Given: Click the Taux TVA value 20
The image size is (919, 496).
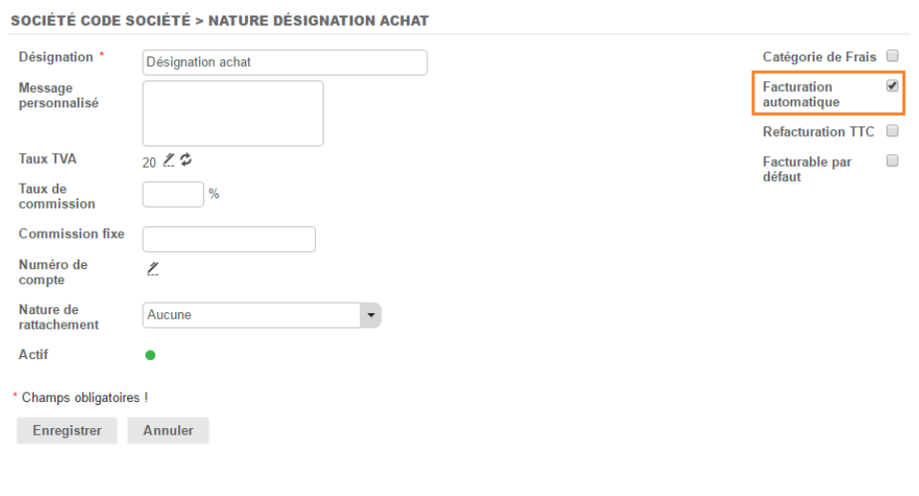Looking at the screenshot, I should click(x=149, y=162).
